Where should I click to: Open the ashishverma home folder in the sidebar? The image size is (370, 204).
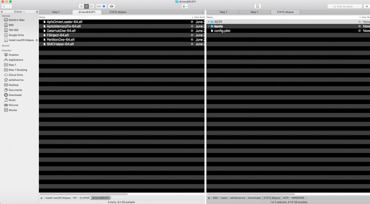[x=14, y=80]
